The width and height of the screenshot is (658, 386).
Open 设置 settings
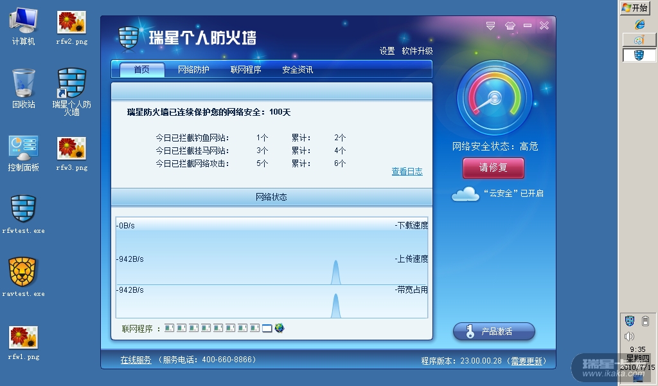[387, 51]
